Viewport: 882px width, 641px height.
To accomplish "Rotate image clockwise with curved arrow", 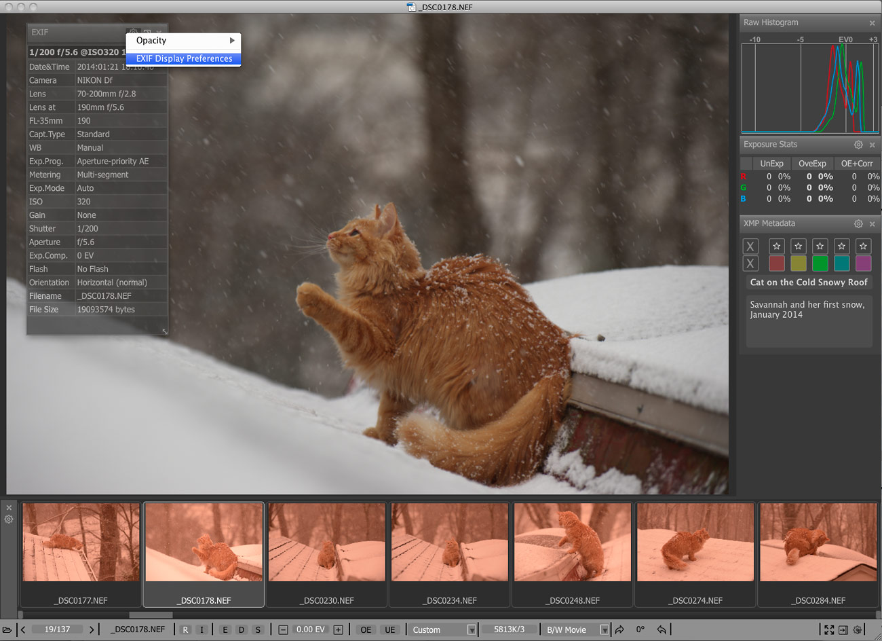I will pyautogui.click(x=619, y=629).
